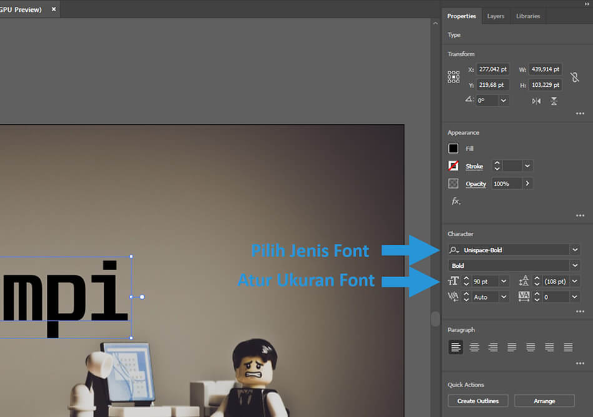Screen dimensions: 593x417
Task: Align paragraph text left
Action: click(455, 347)
